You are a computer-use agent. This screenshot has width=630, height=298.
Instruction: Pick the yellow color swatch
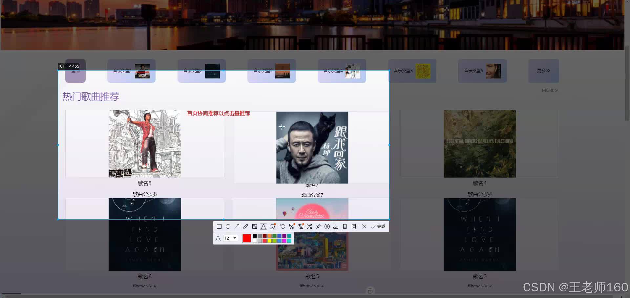point(269,241)
